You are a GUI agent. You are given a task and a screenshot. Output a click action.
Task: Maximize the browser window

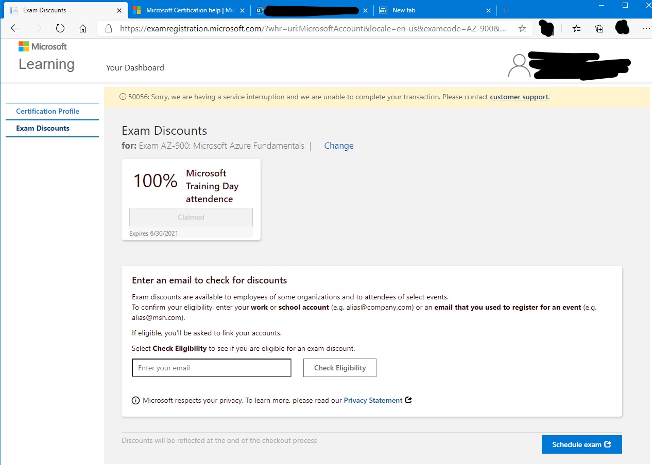coord(625,6)
